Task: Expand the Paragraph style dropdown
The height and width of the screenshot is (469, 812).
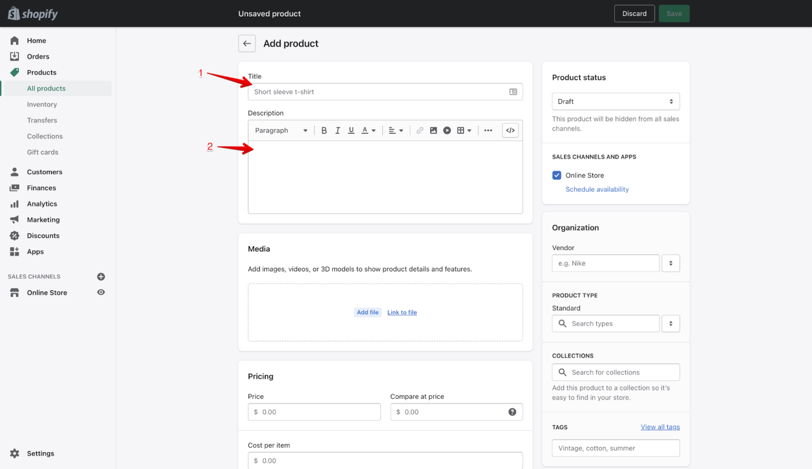Action: (281, 130)
